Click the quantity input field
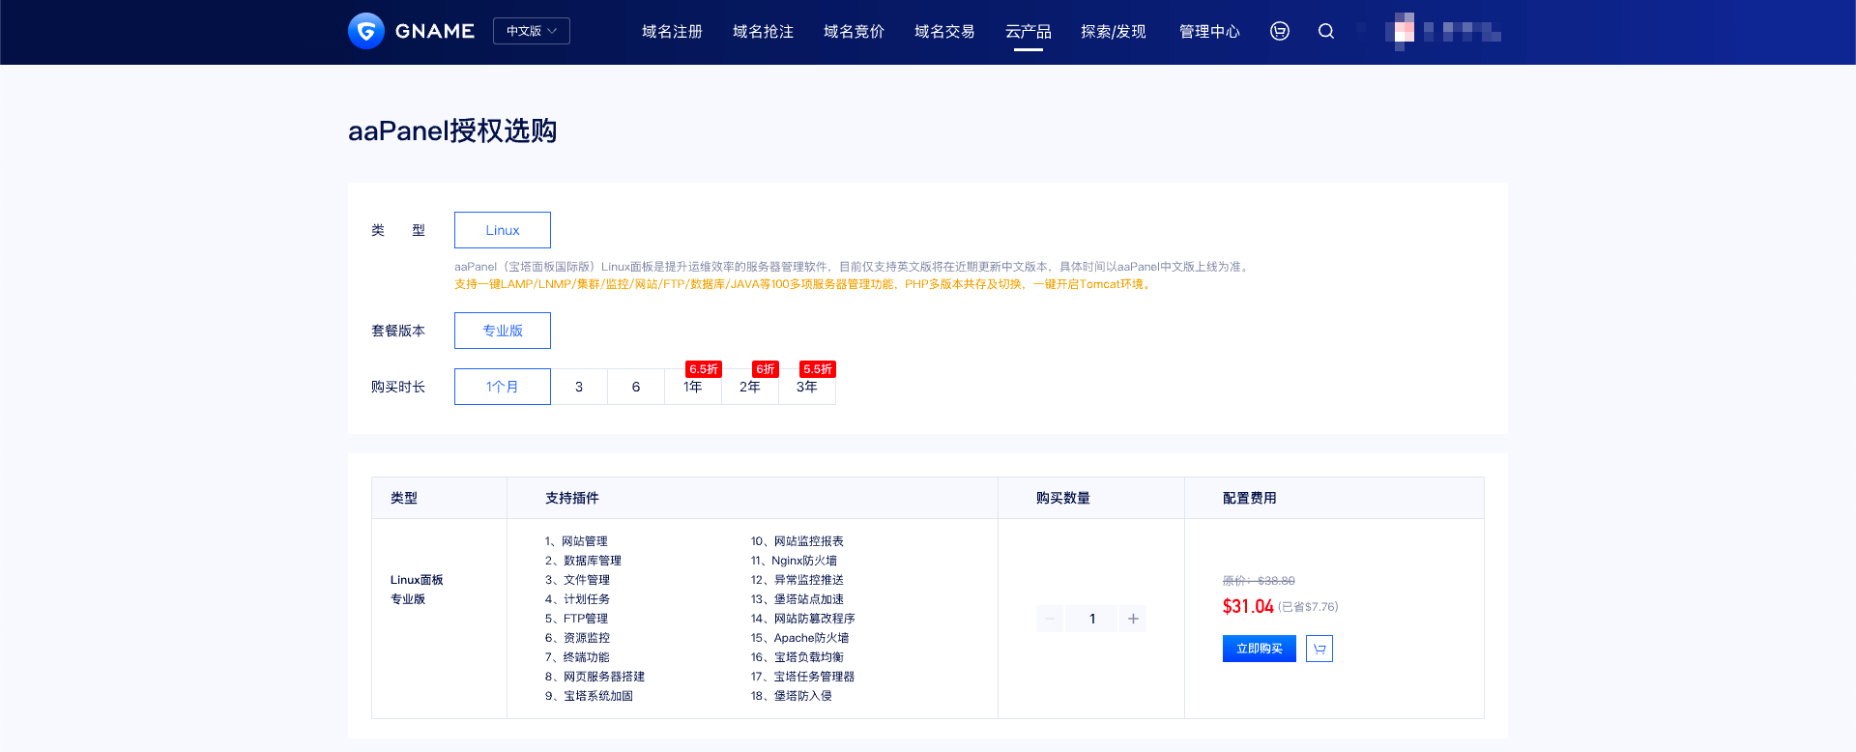 (x=1091, y=619)
